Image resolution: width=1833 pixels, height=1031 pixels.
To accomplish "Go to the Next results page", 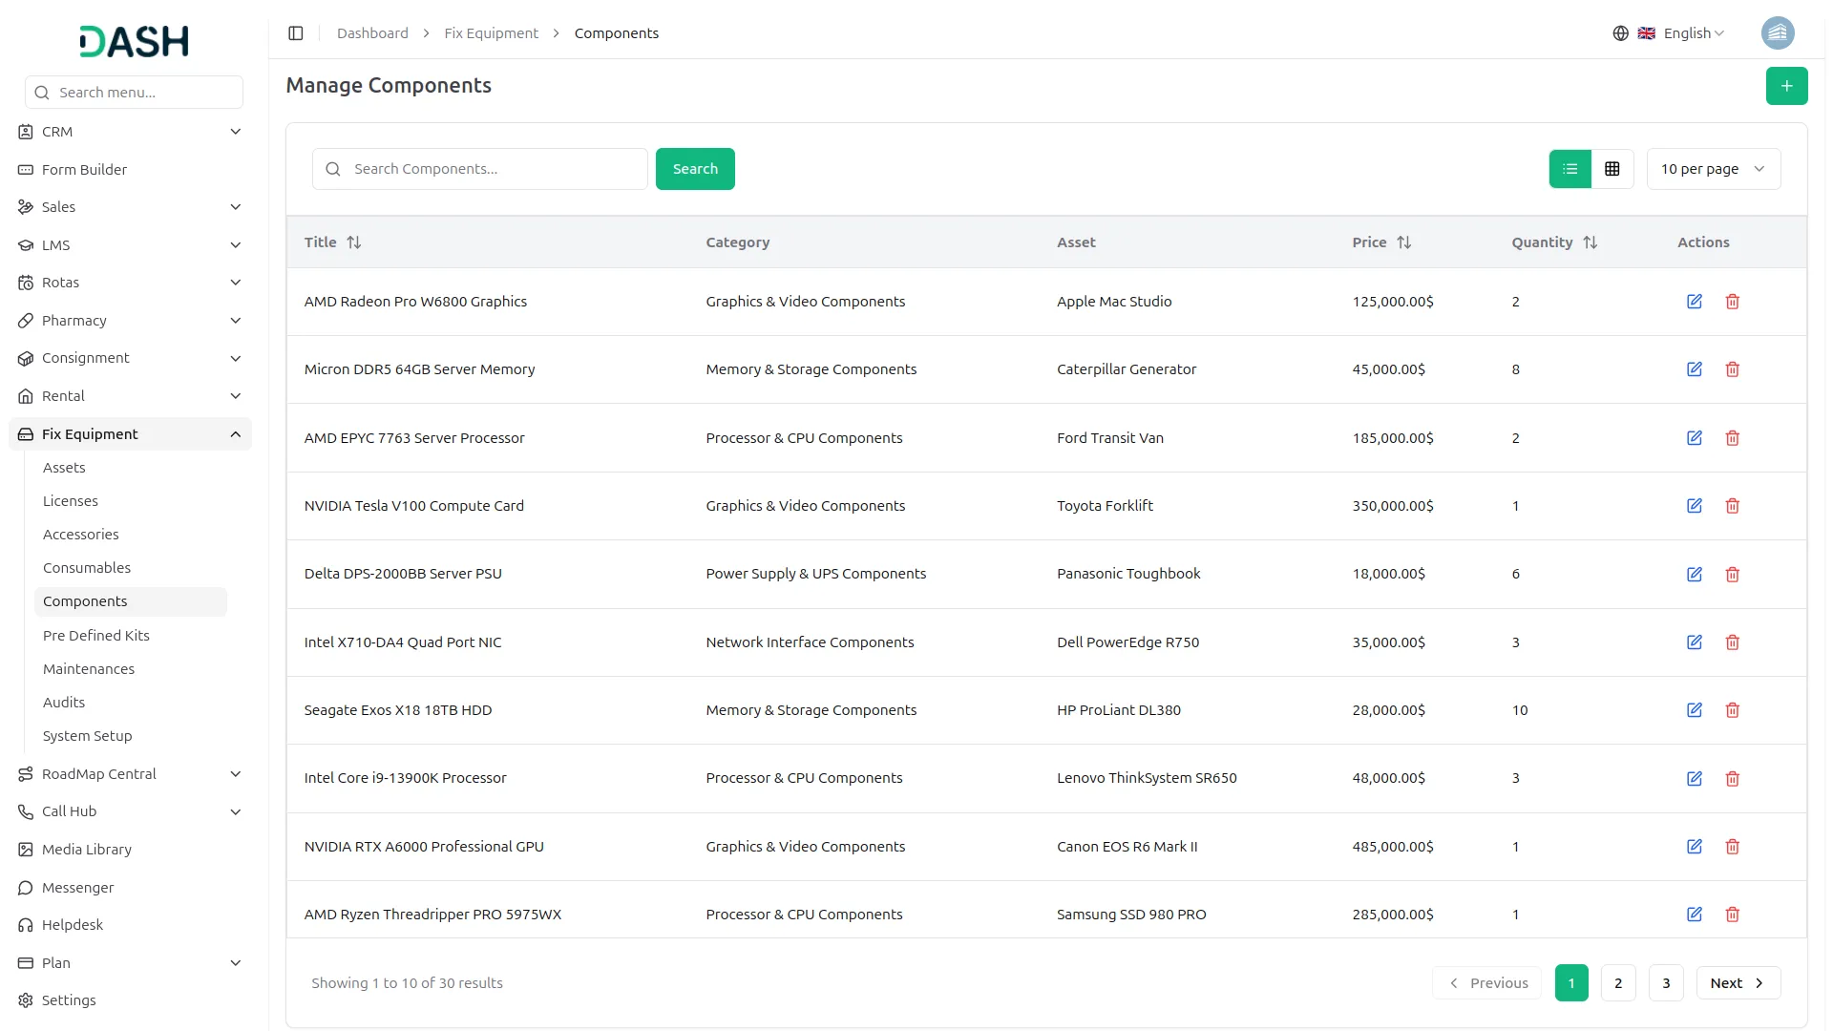I will point(1737,983).
